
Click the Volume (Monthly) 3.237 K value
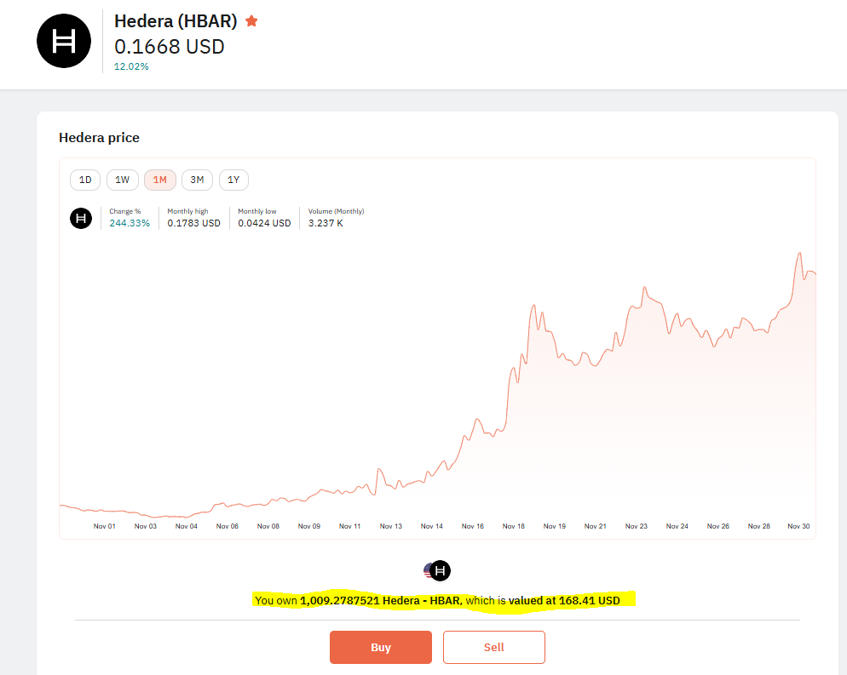tap(326, 223)
